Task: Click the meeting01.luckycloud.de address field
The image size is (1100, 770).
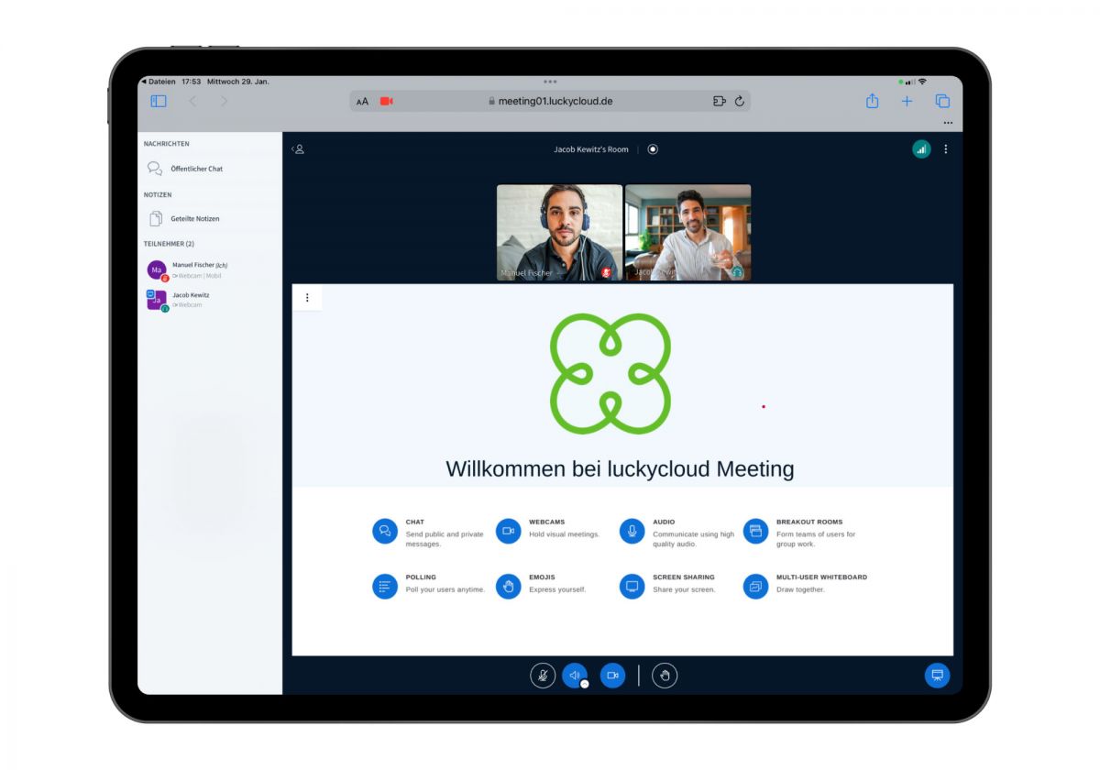Action: 550,101
